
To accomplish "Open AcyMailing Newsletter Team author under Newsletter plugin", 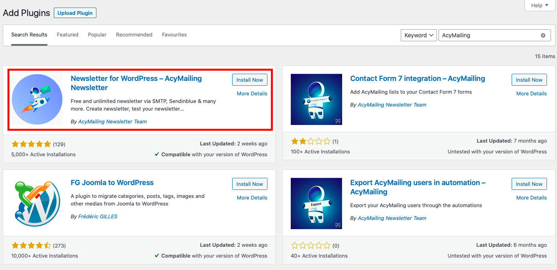I will (112, 121).
